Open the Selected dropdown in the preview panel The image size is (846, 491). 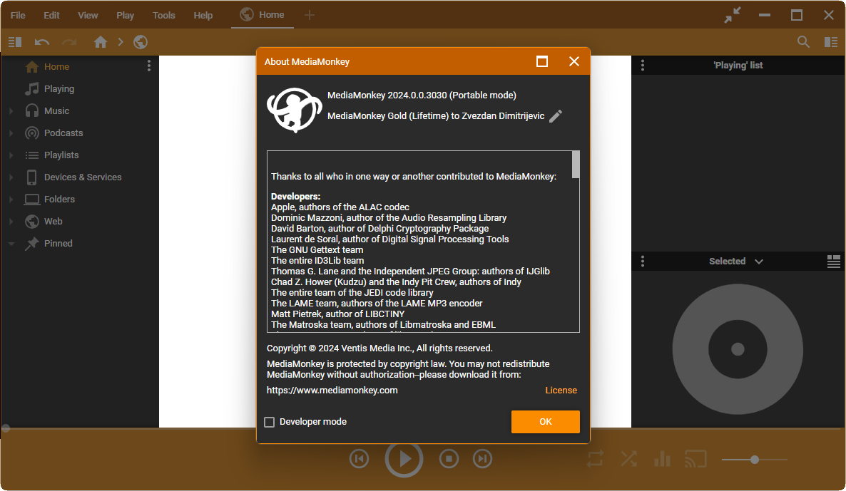[x=735, y=262]
